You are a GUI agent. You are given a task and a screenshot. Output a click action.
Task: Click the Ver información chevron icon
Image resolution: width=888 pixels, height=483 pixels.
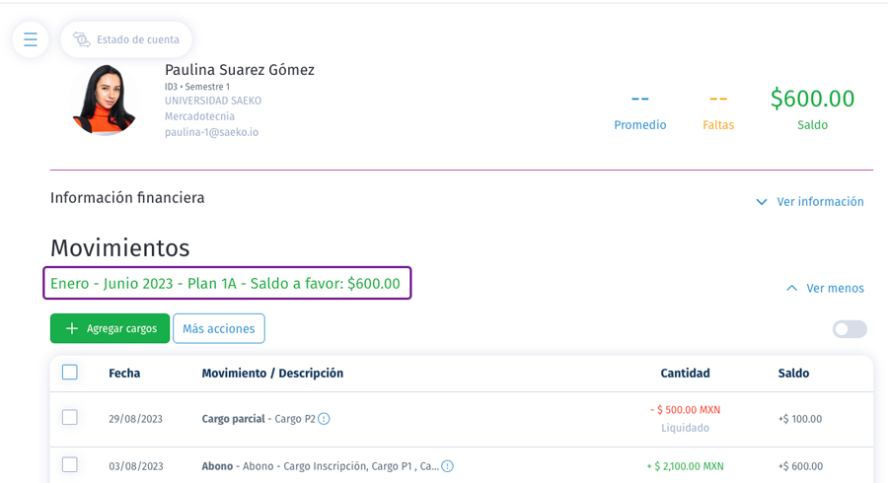[x=761, y=202]
